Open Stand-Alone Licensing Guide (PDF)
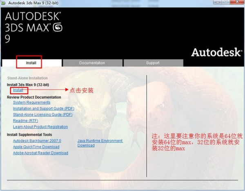 click(x=42, y=115)
